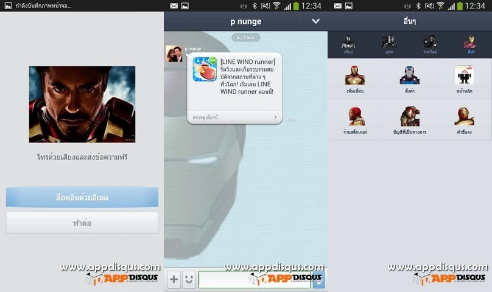The width and height of the screenshot is (492, 292).
Task: Open the emoticon sticker picker
Action: click(x=189, y=279)
